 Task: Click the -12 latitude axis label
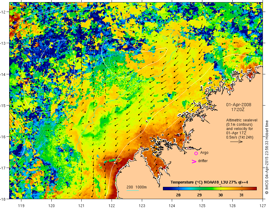click(x=3, y=12)
